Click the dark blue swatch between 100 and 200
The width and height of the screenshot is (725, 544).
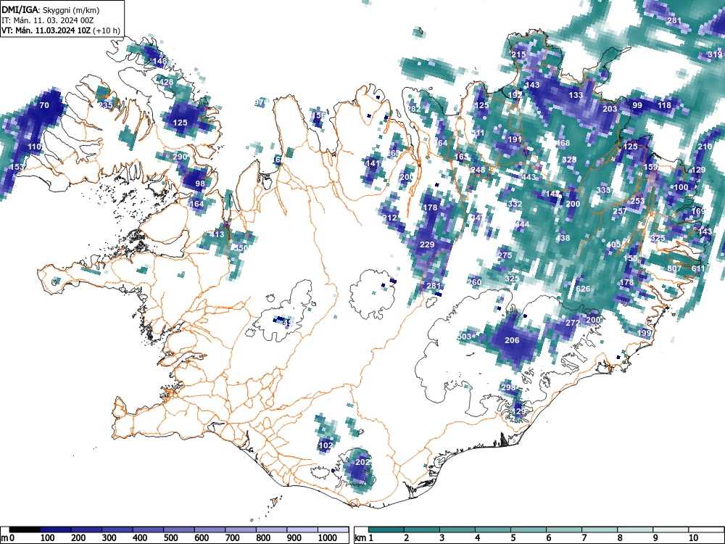pos(56,529)
